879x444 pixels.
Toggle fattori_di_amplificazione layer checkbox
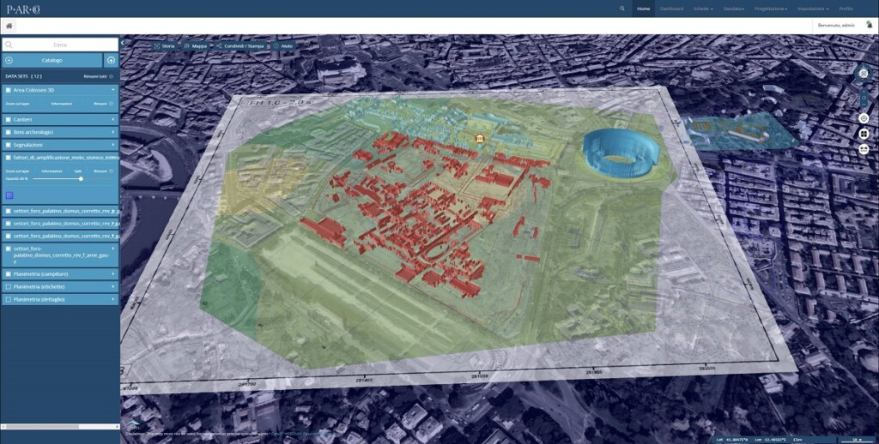tap(9, 158)
